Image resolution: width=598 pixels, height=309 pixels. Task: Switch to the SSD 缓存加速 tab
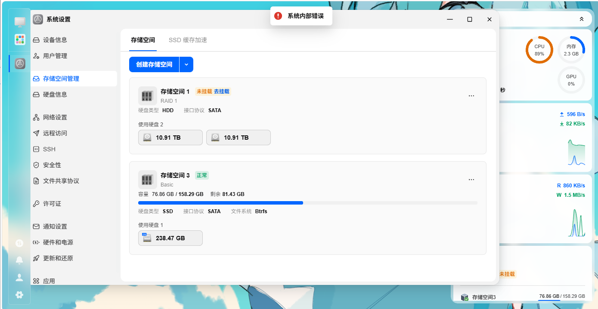coord(188,40)
